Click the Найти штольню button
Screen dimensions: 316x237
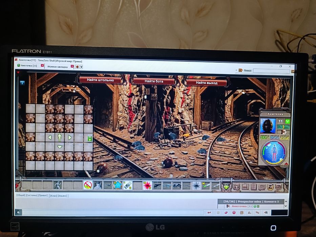[100, 80]
